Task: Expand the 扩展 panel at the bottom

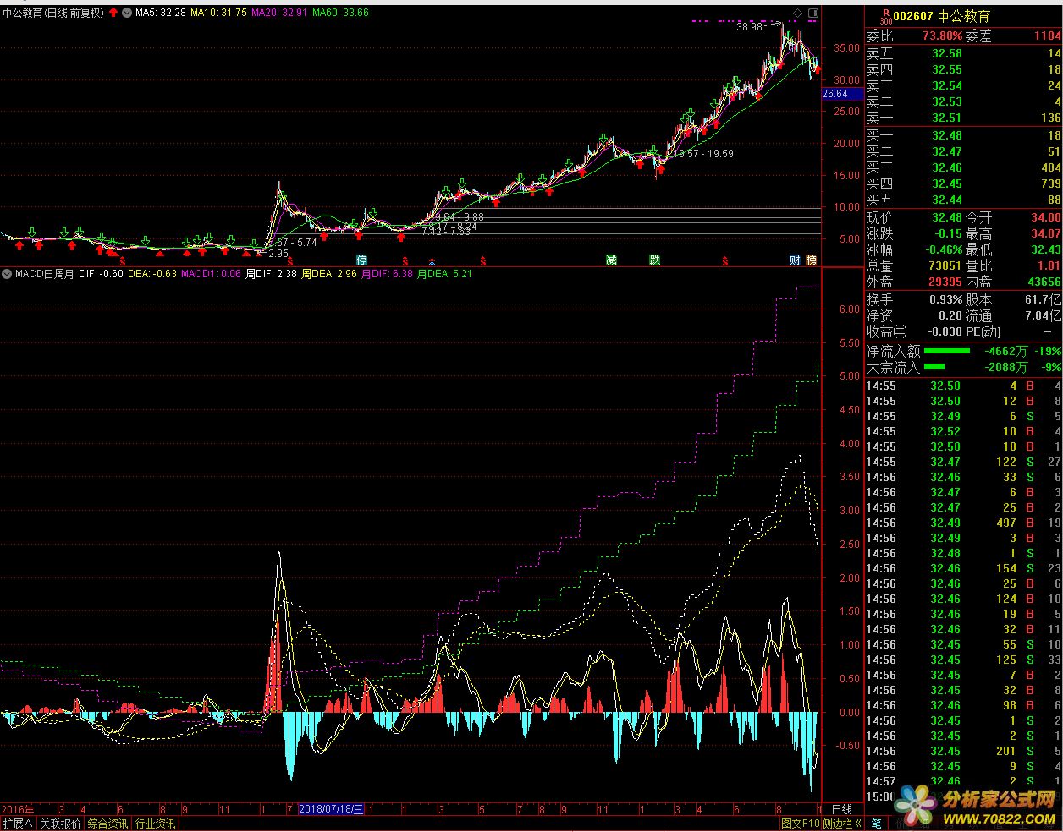Action: (17, 824)
